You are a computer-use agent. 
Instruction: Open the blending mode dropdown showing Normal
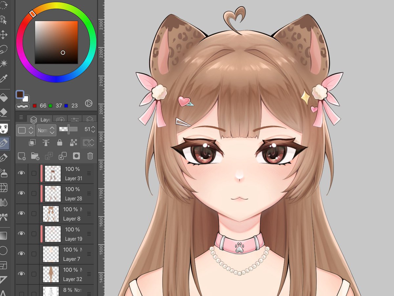[x=46, y=130]
